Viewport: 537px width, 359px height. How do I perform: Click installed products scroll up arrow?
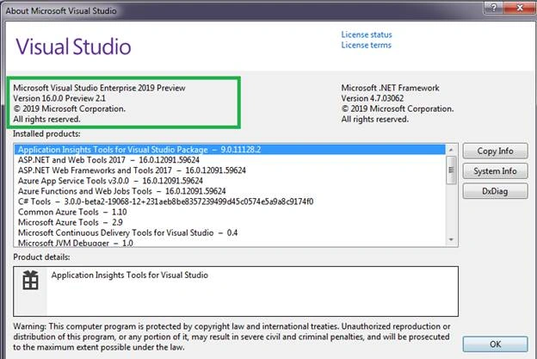click(x=451, y=150)
